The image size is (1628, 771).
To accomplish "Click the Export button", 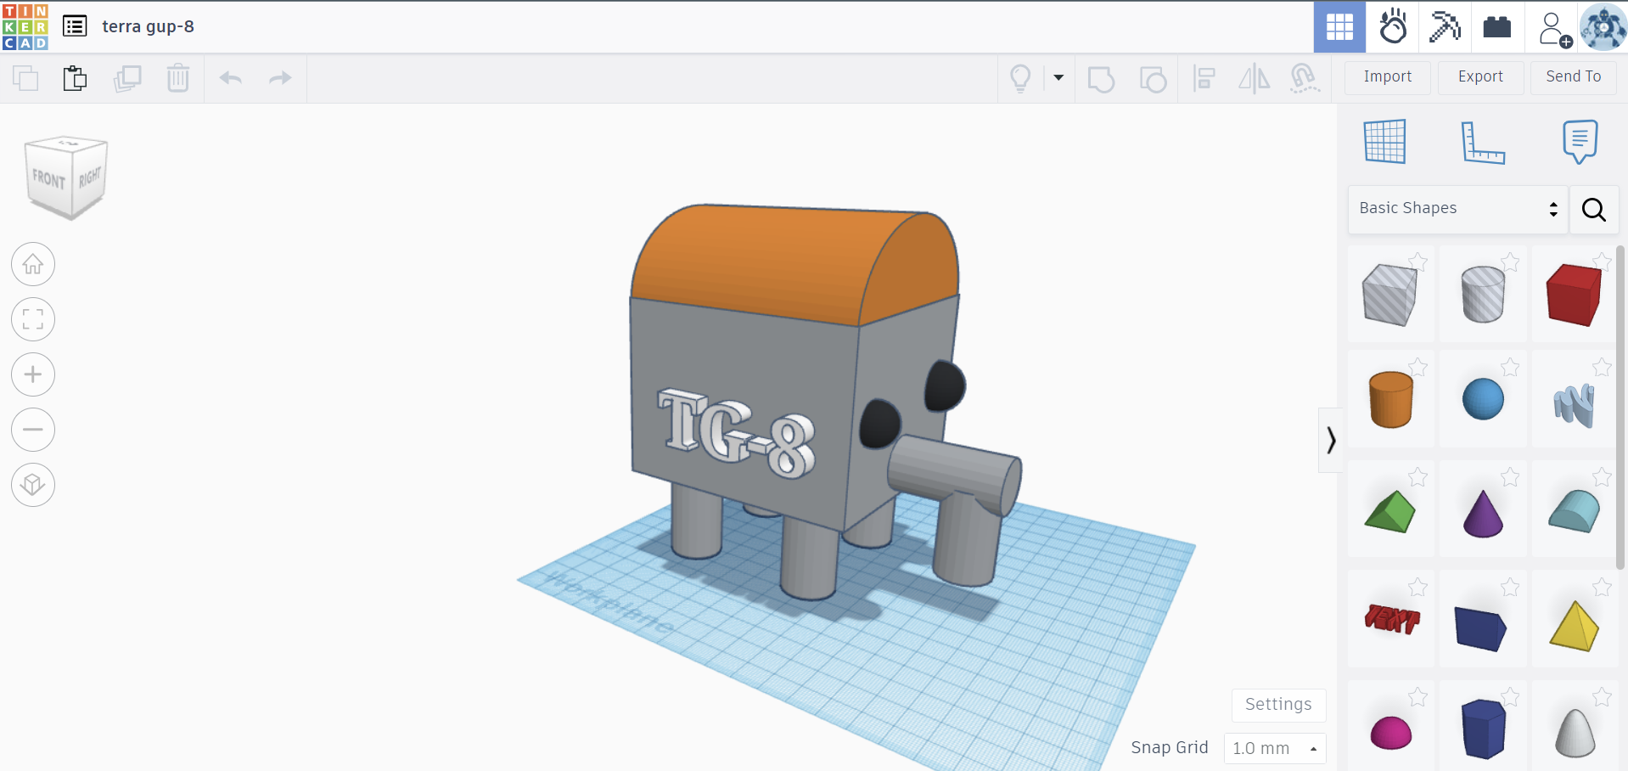I will [x=1480, y=77].
